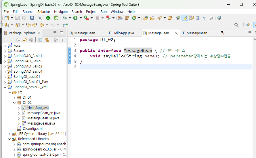256x158 pixels.
Task: Click Previous Annotation up arrow icon
Action: pyautogui.click(x=17, y=25)
